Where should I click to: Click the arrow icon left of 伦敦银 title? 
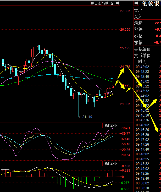(136, 3)
